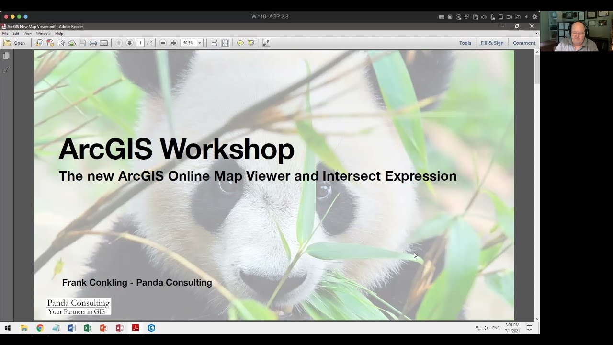
Task: Click the VM floppy disk icon in the top bar
Action: (x=476, y=17)
